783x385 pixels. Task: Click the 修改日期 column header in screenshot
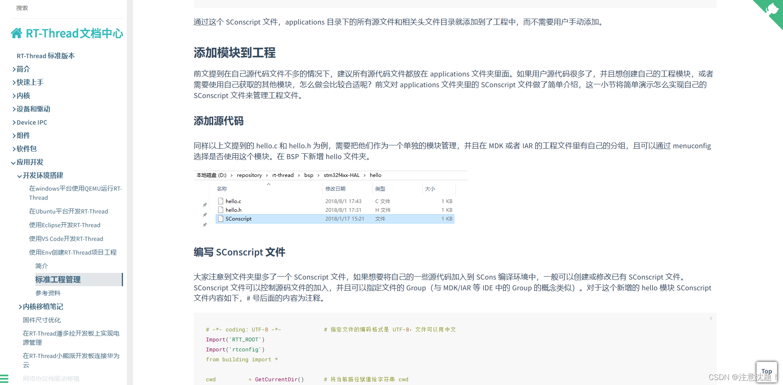335,189
